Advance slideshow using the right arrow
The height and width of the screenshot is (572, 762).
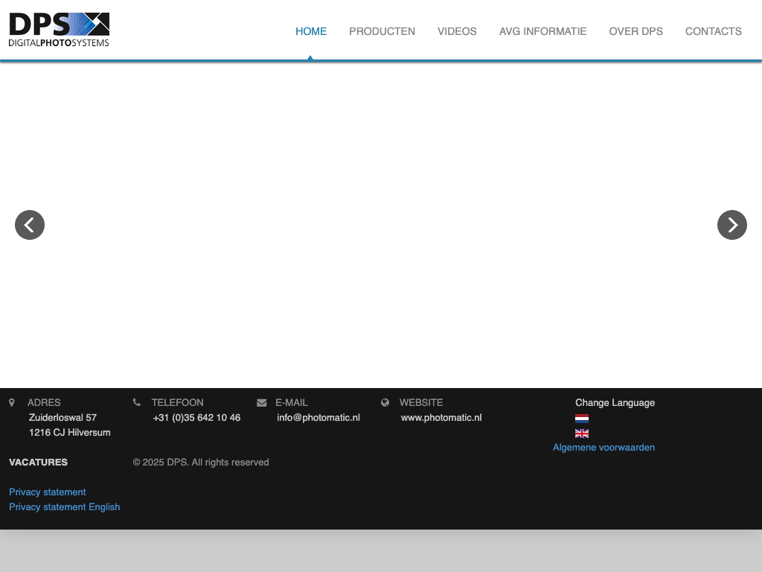pyautogui.click(x=731, y=225)
